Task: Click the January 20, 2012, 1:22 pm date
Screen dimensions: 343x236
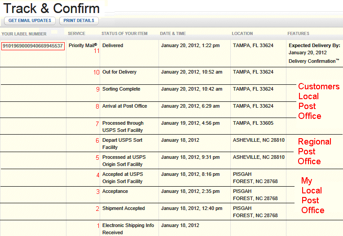Action: point(190,45)
